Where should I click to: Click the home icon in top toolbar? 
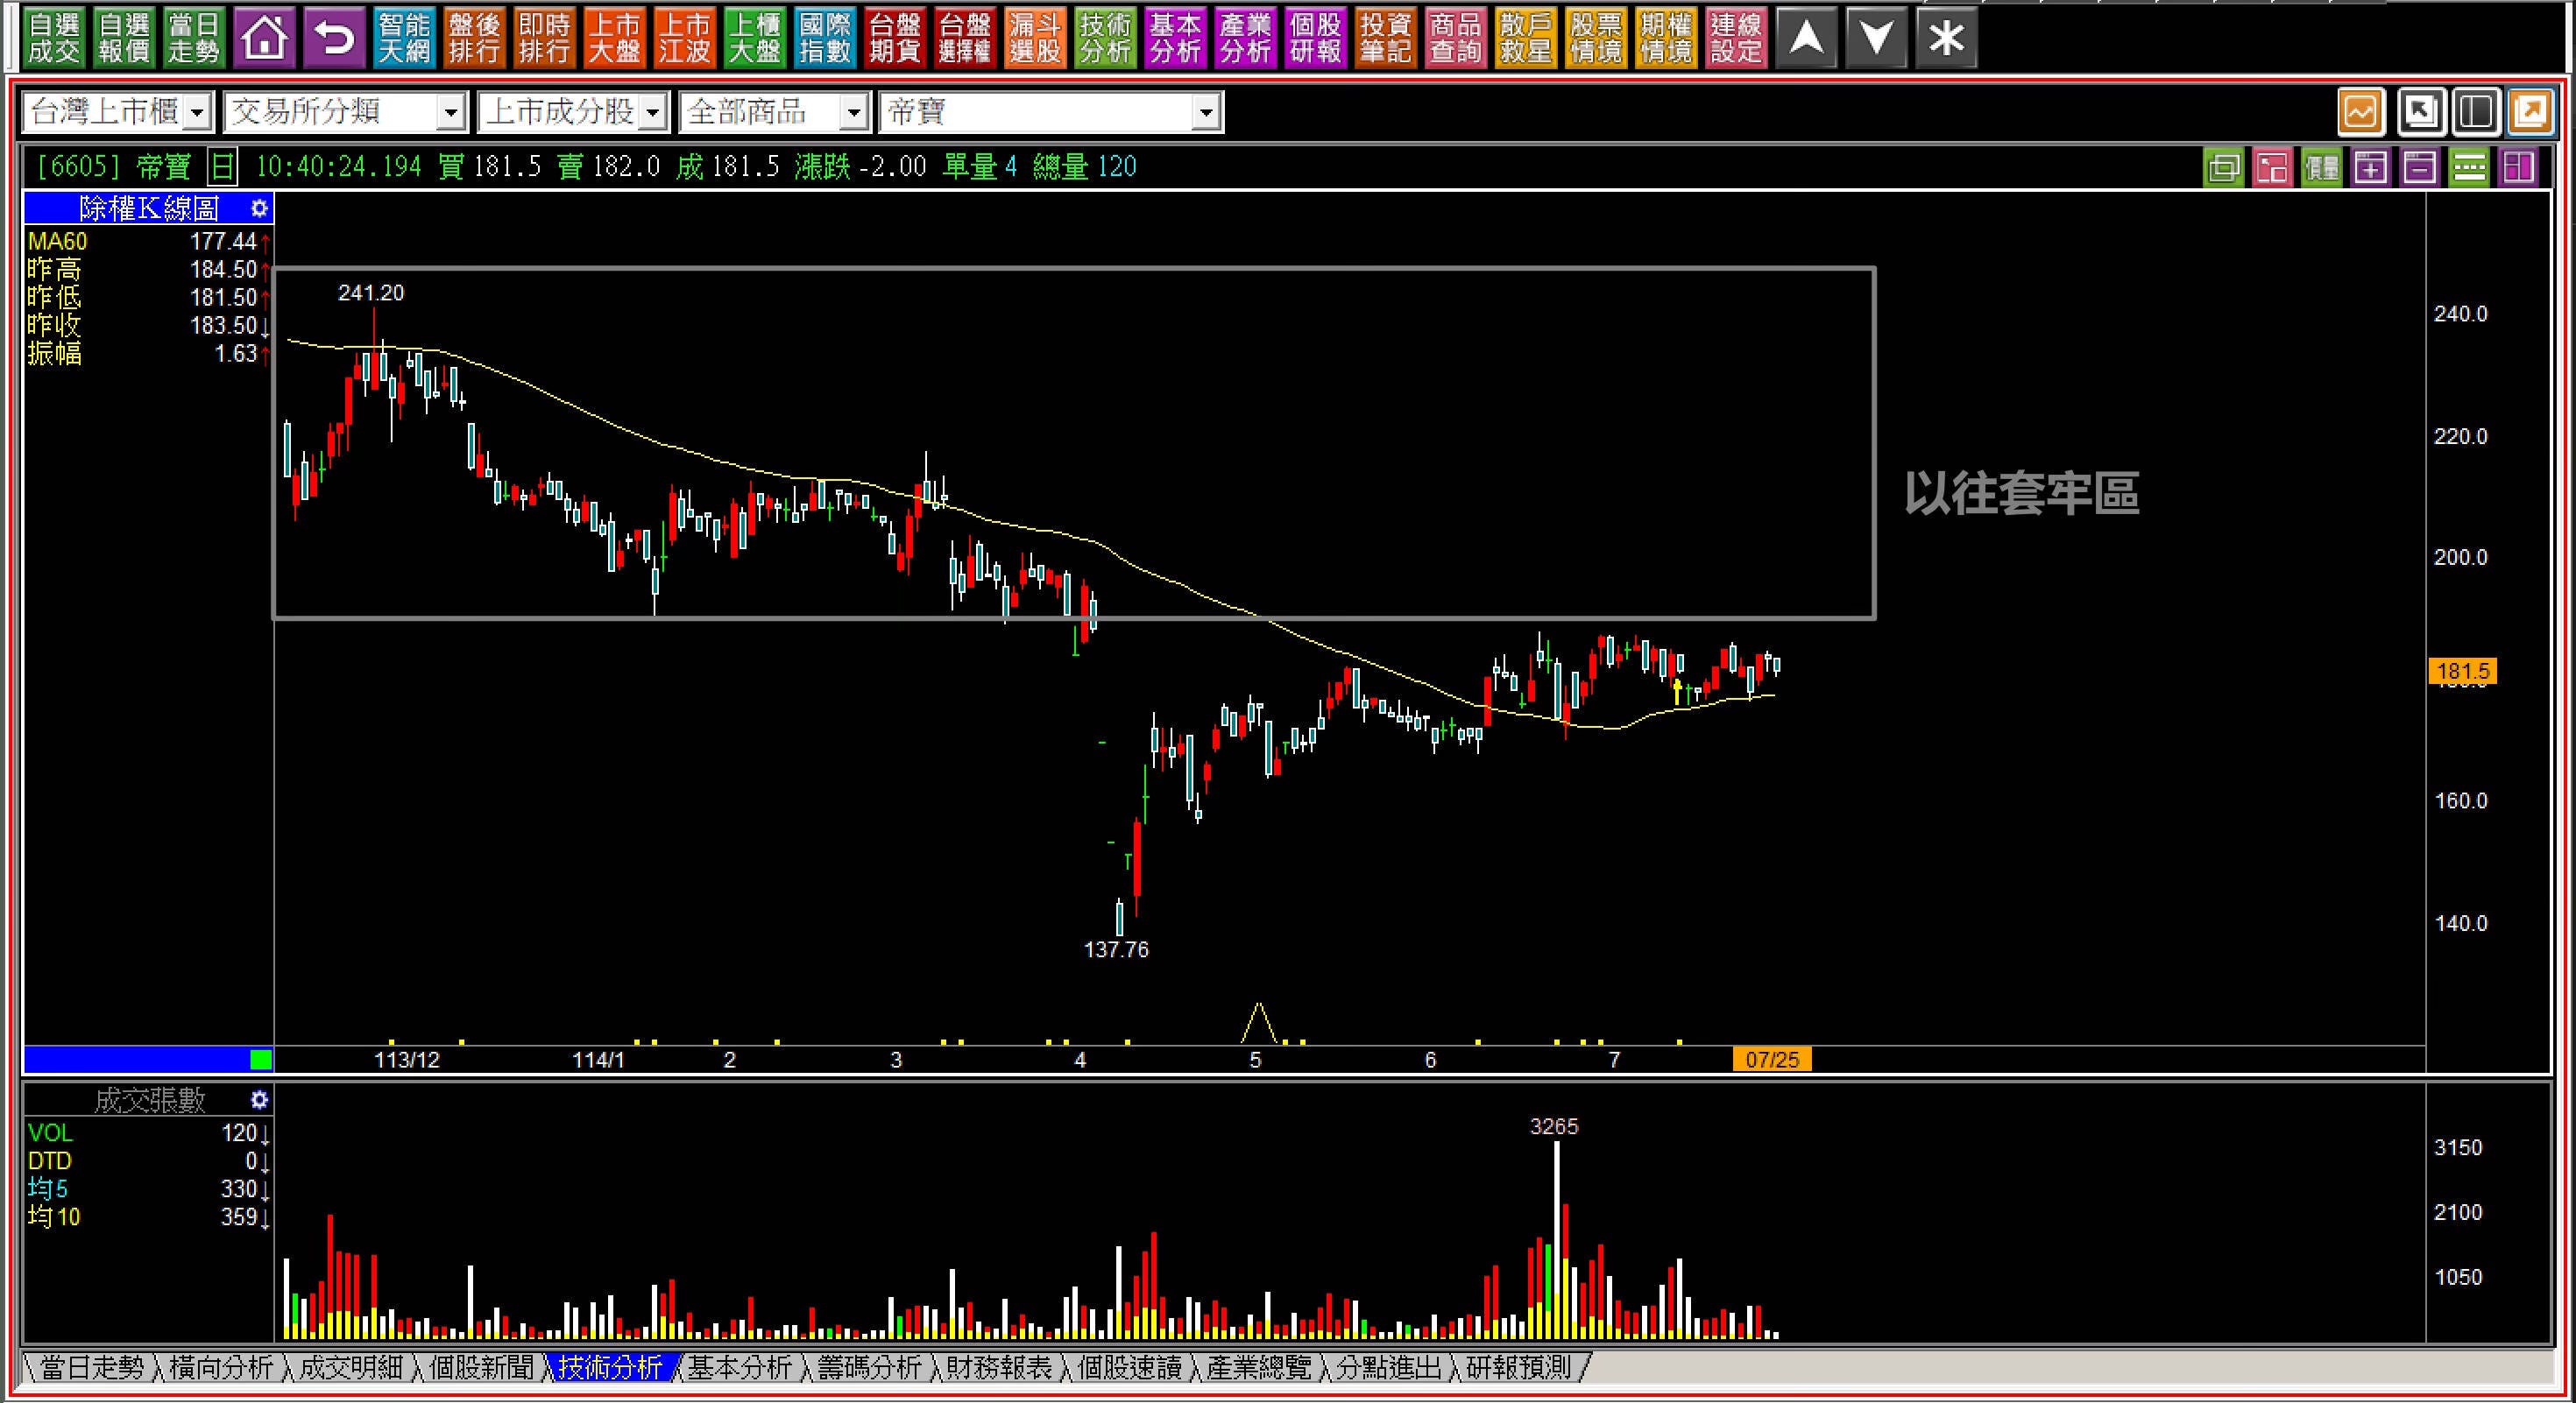[264, 38]
